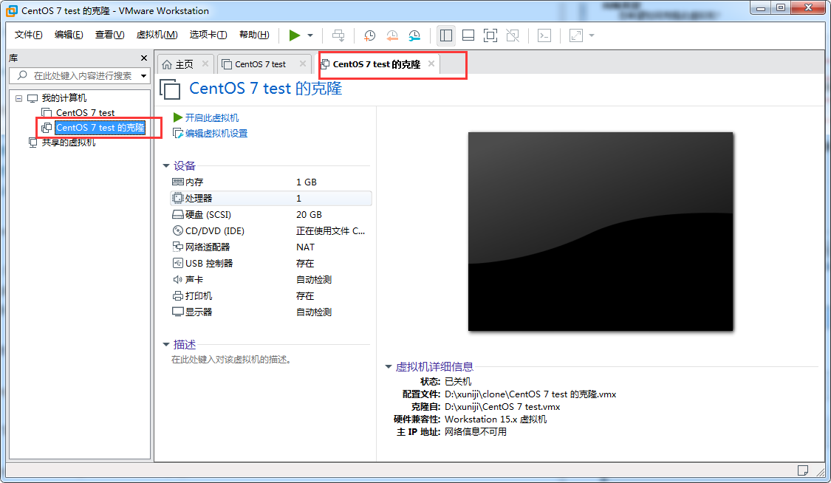Switch to the 主页 tab
The height and width of the screenshot is (483, 831).
(x=184, y=64)
